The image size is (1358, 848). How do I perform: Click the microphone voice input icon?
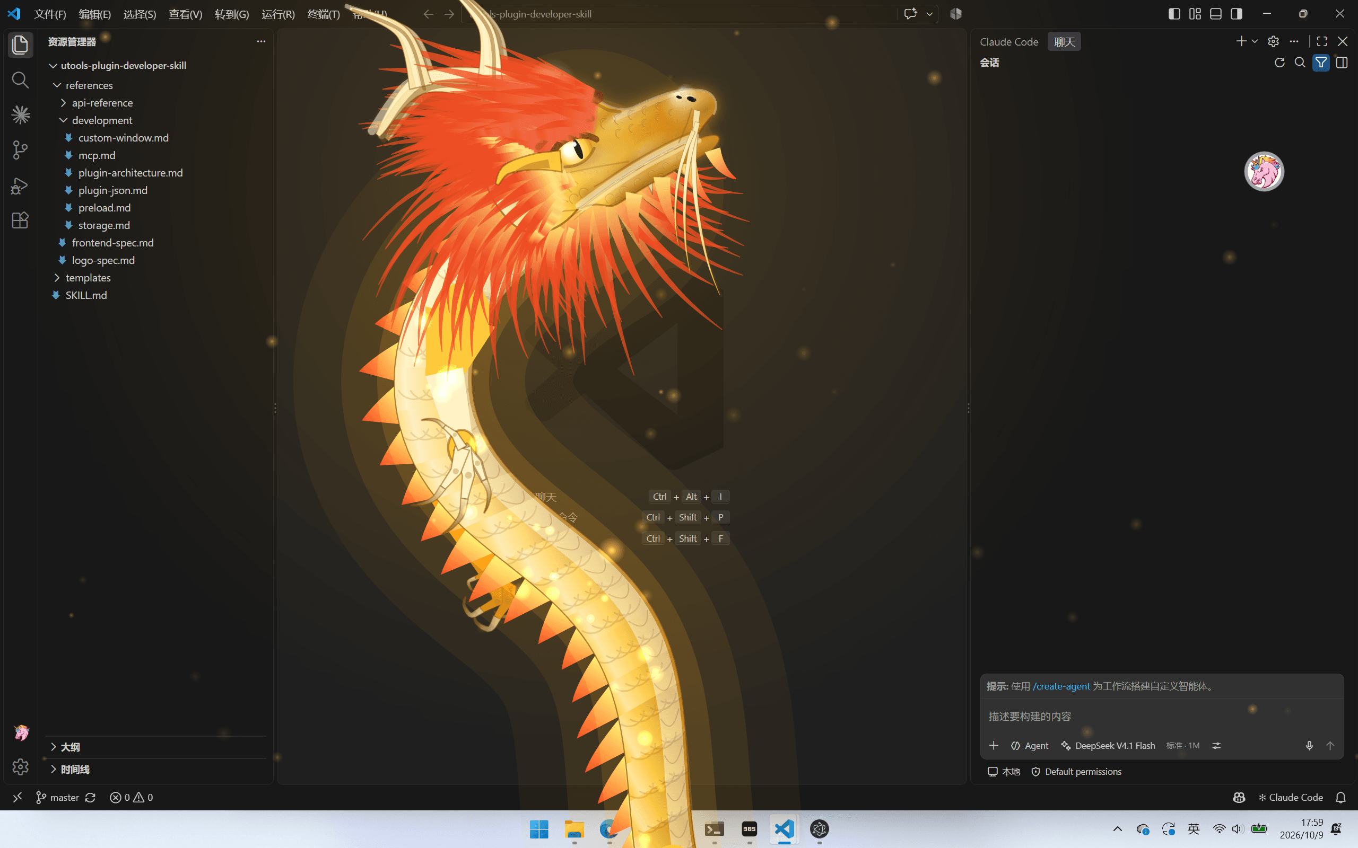pos(1309,745)
